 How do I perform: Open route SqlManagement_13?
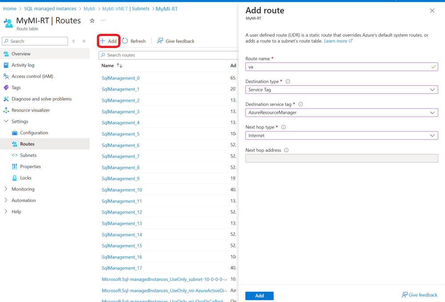122,224
